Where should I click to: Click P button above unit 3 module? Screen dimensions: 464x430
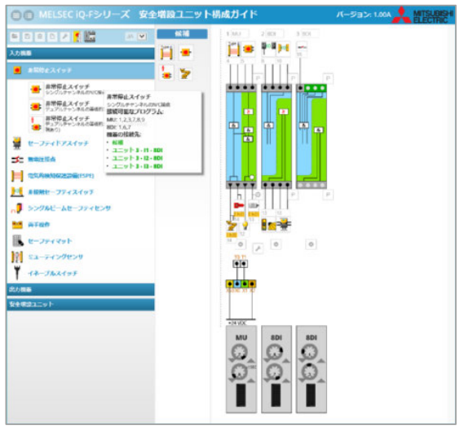click(x=328, y=78)
